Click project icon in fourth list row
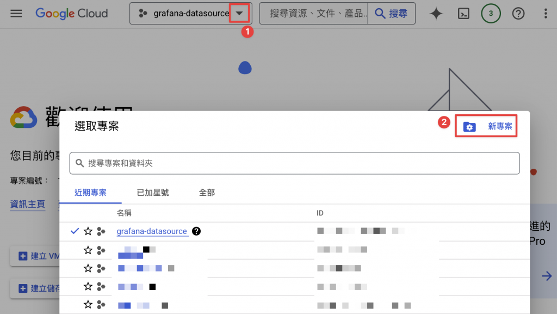 point(101,286)
